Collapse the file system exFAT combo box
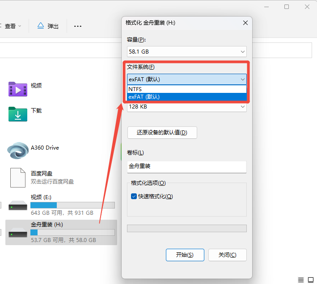The image size is (317, 284). 187,79
